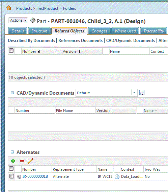View information for IR-WC18
This screenshot has width=168, height=192.
(117, 176)
